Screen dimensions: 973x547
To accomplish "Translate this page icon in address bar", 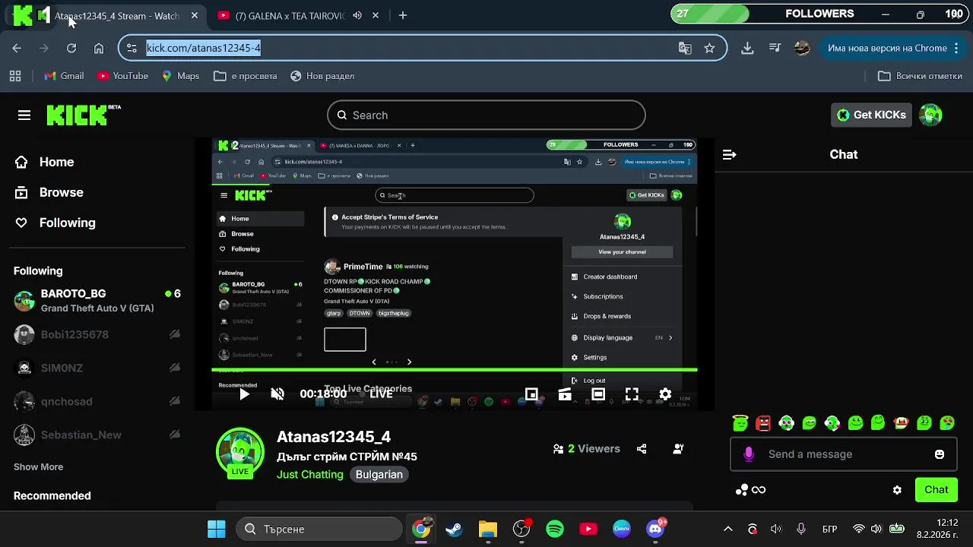I will click(x=685, y=48).
